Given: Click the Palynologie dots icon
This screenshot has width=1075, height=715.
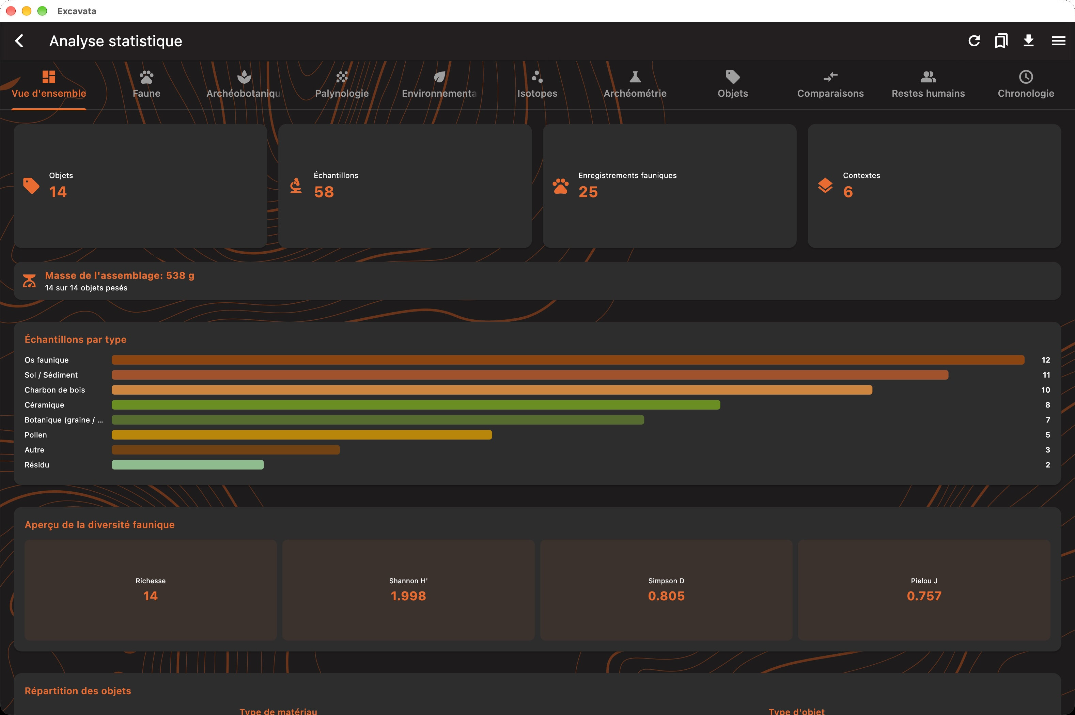Looking at the screenshot, I should [x=342, y=77].
